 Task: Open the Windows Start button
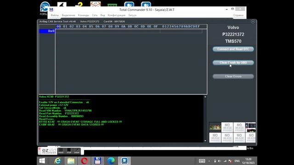[x=42, y=161]
